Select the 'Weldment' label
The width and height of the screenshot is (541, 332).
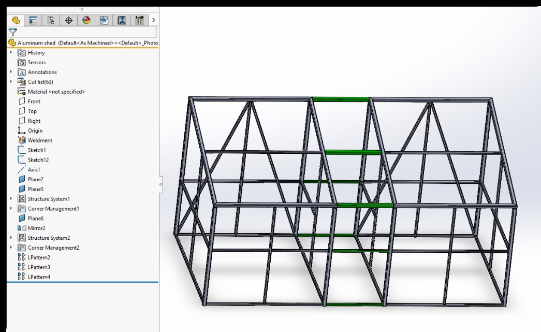click(40, 140)
